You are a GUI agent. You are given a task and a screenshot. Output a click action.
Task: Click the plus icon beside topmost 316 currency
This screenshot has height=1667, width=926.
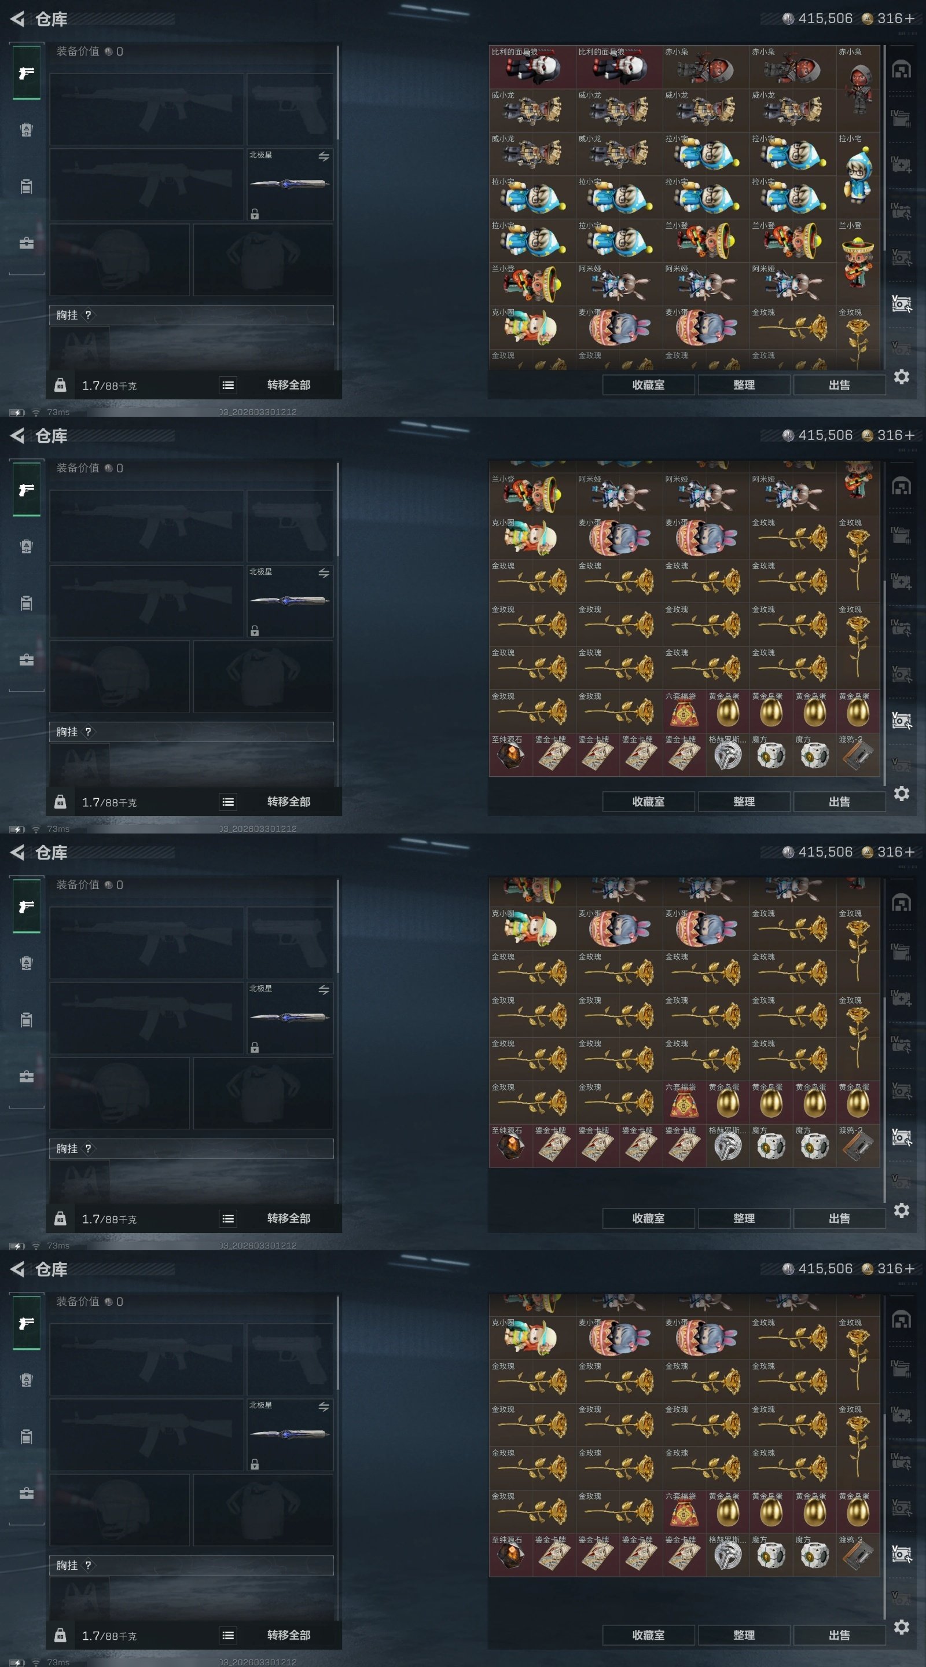pyautogui.click(x=910, y=19)
